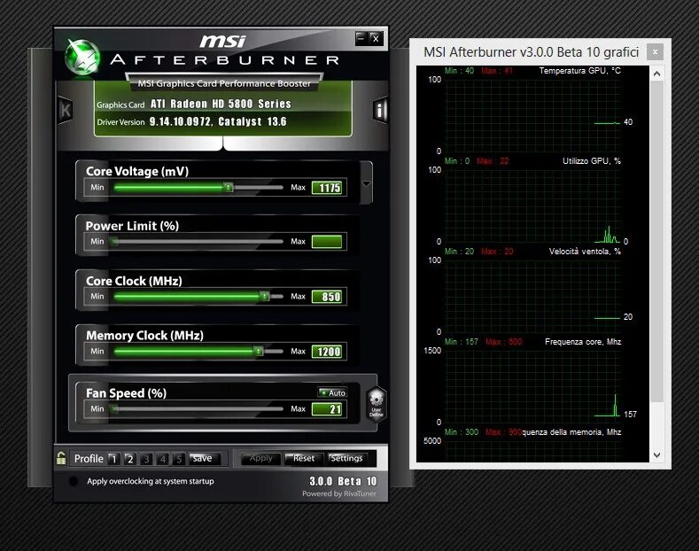The width and height of the screenshot is (699, 551).
Task: Click the Fan Speed slider handle
Action: pyautogui.click(x=114, y=408)
